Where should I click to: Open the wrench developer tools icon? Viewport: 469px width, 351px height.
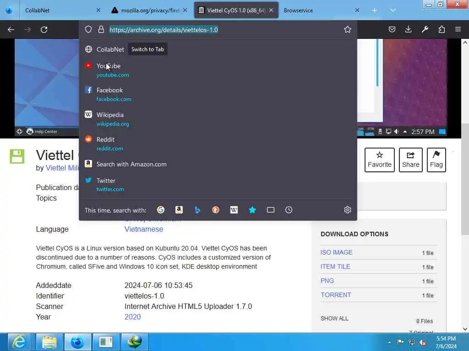tap(425, 29)
